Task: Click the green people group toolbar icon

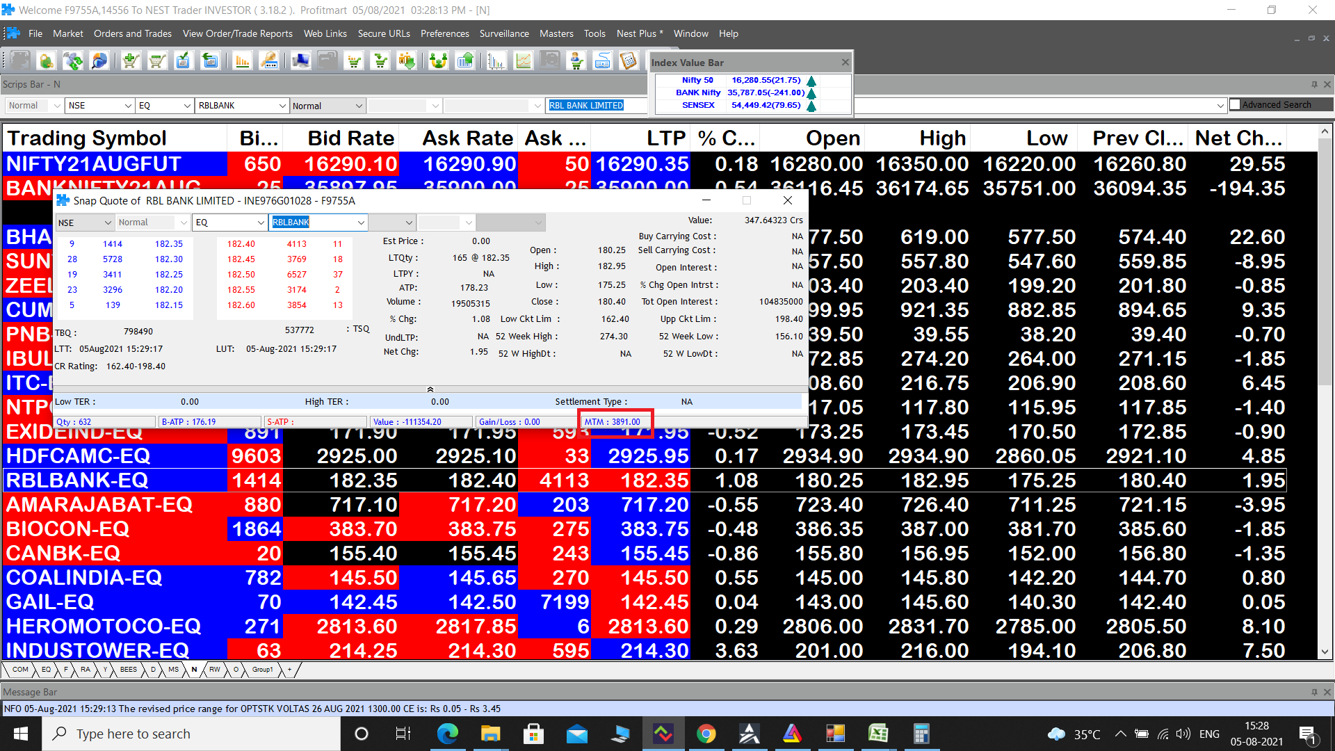Action: coord(439,61)
